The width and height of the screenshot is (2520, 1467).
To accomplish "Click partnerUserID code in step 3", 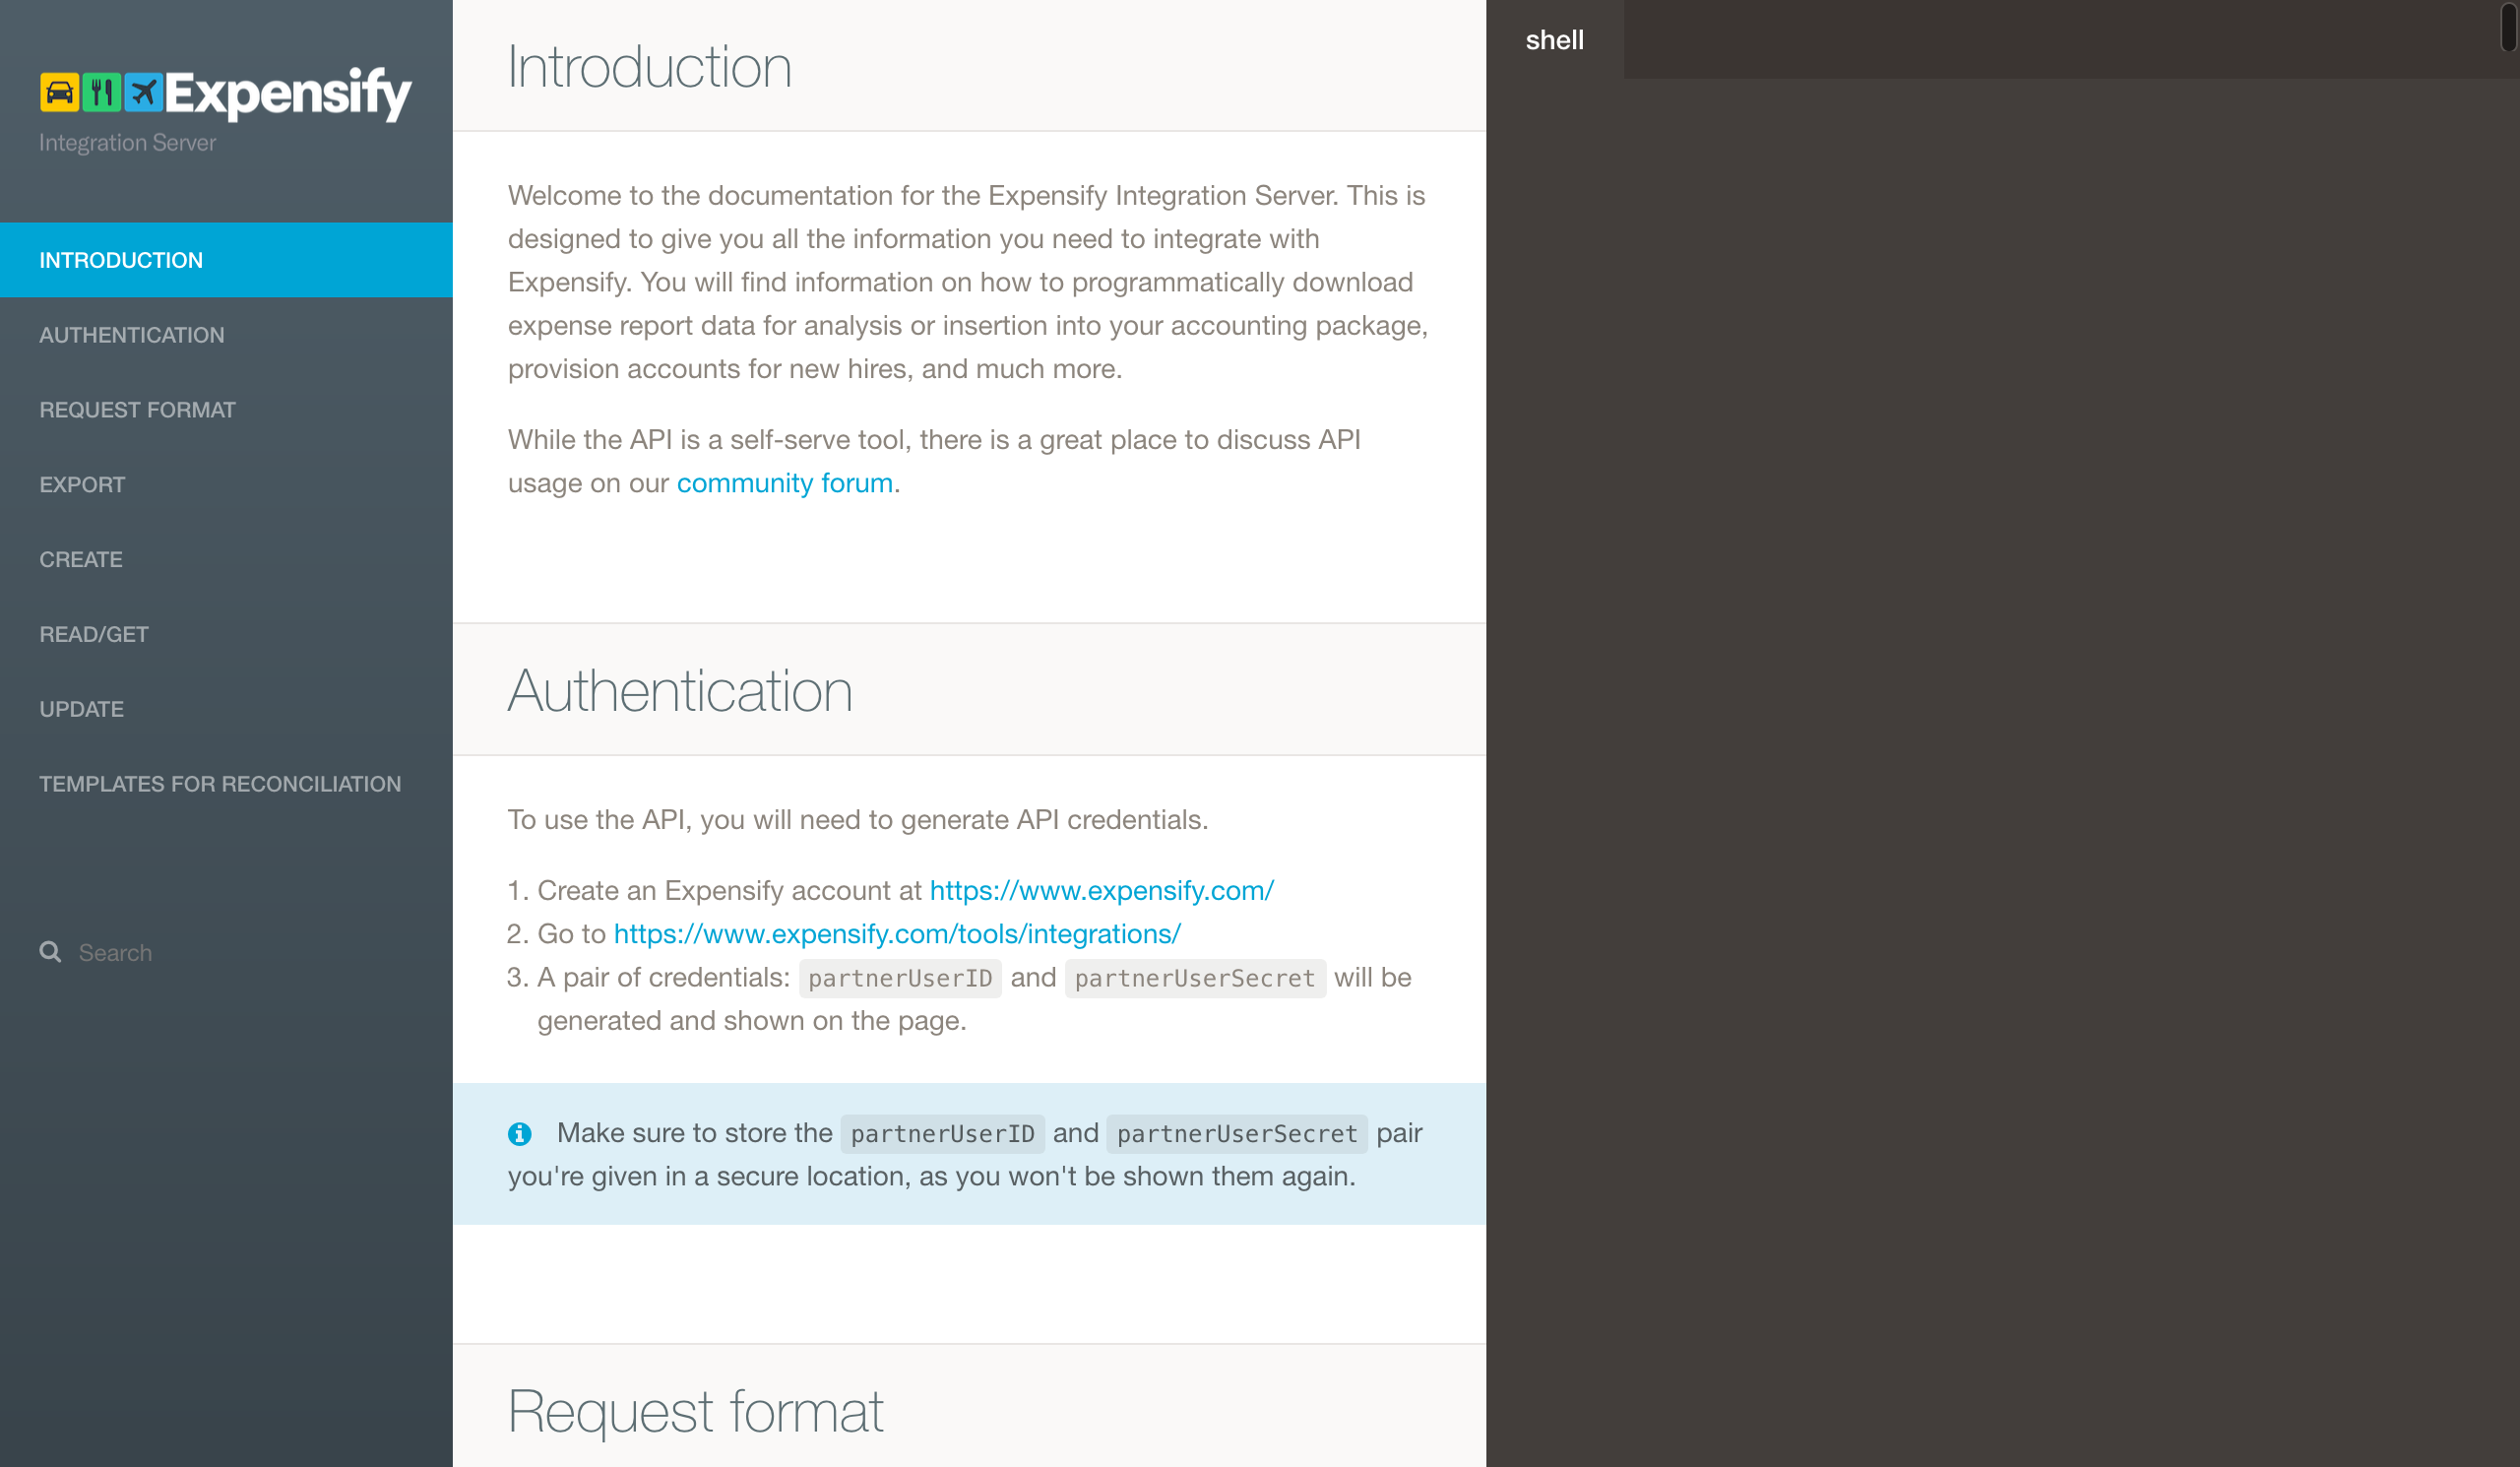I will coord(900,978).
